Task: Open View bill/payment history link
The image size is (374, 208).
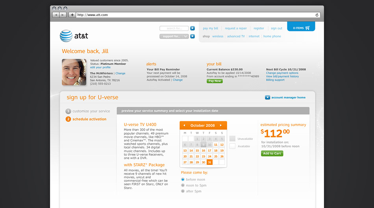Action: pos(282,76)
